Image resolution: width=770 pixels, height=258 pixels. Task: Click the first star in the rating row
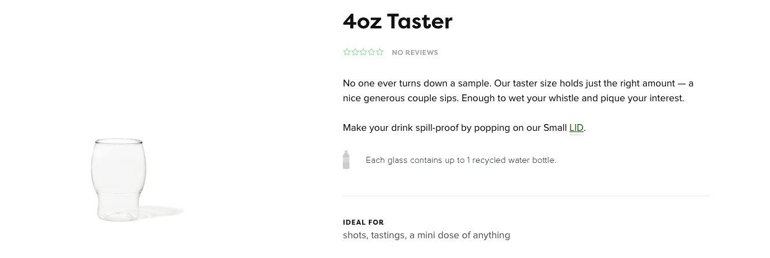pos(347,52)
